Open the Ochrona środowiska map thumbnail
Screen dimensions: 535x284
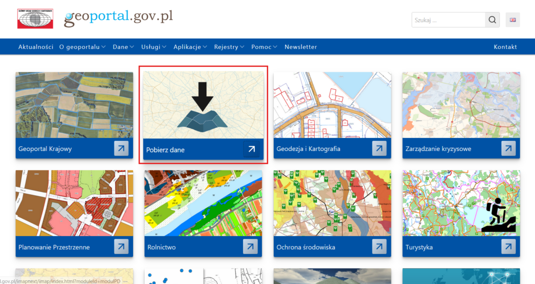tap(332, 203)
